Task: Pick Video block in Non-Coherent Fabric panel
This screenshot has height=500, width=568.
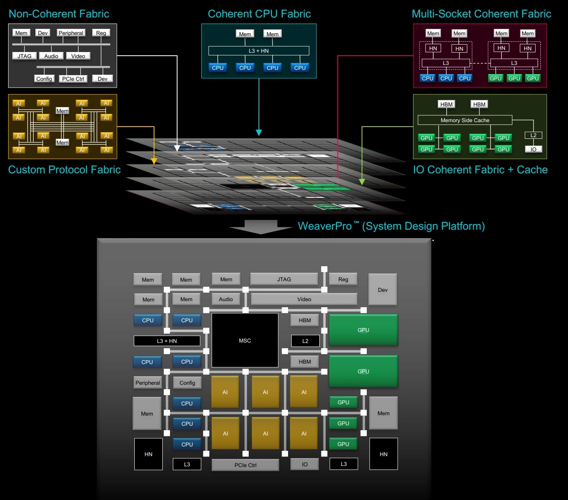Action: (78, 56)
